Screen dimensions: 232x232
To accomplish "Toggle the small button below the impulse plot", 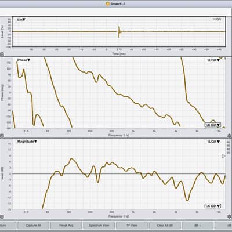I will [x=2, y=55].
